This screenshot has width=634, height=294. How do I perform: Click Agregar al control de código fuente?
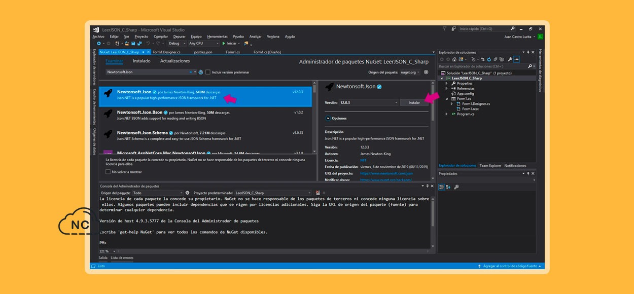pyautogui.click(x=510, y=266)
